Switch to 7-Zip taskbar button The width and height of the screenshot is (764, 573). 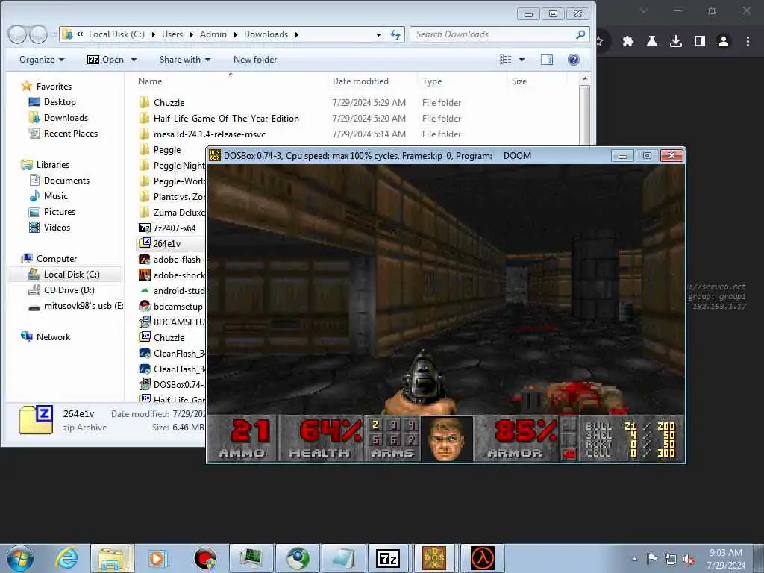388,558
